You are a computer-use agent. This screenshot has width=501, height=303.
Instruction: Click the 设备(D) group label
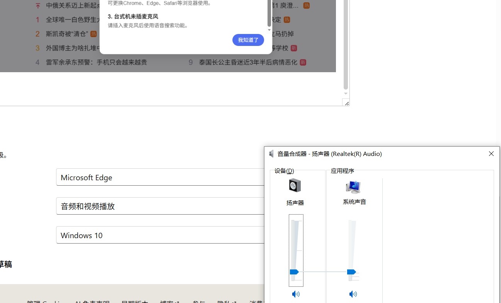pos(284,171)
